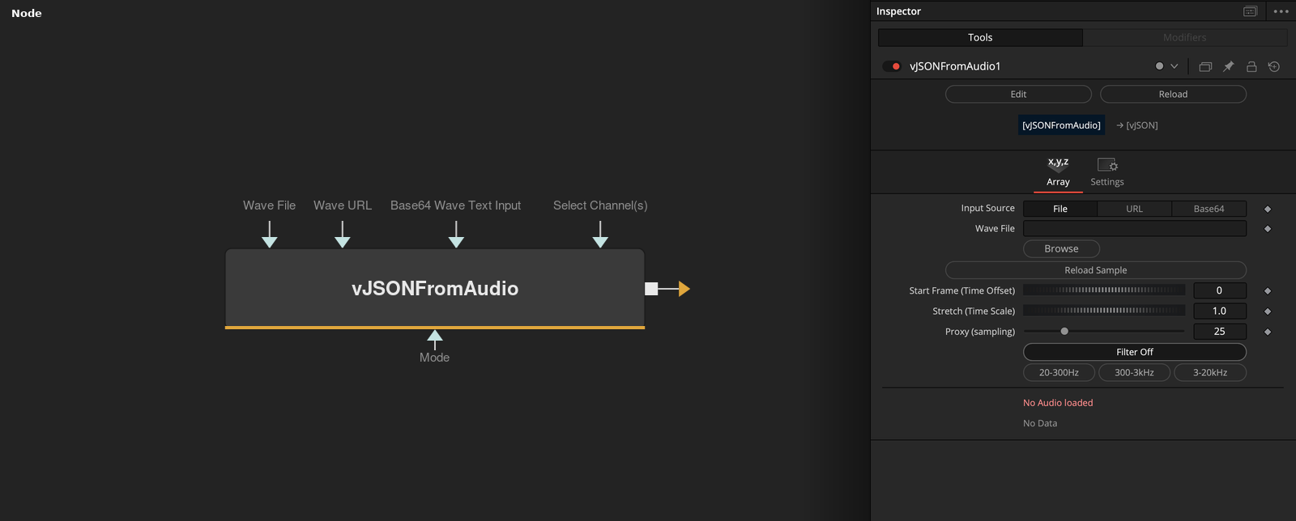Open the Inspector options (three dots) menu
1296x521 pixels.
[x=1281, y=11]
